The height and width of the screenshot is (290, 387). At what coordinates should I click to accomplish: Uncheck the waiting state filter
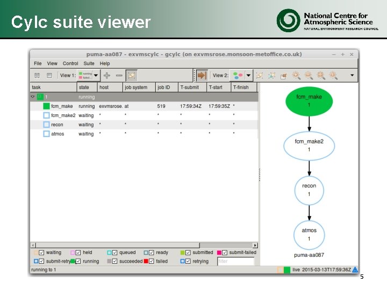point(41,252)
